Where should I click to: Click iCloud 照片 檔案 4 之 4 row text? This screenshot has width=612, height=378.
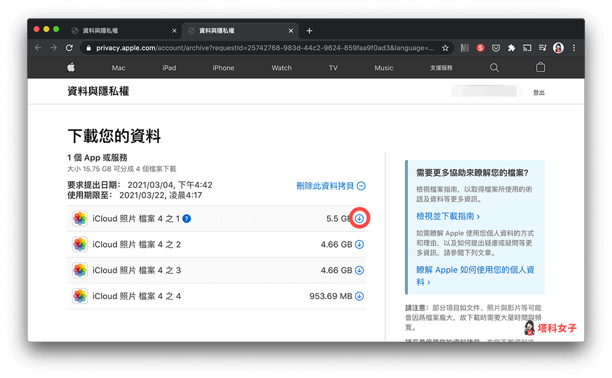tap(137, 296)
